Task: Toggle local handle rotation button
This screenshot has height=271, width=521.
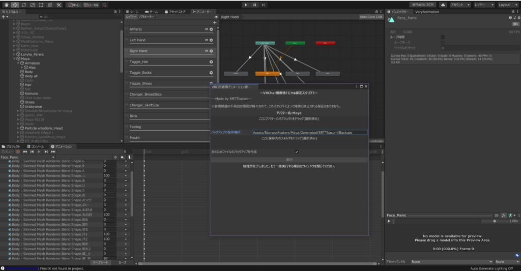Action: point(91,5)
